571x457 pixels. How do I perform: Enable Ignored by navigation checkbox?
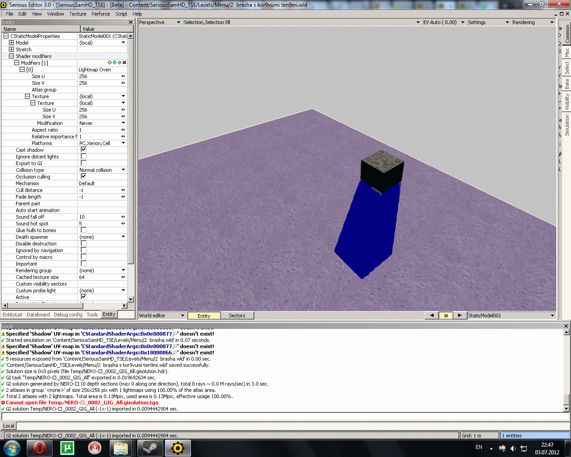pos(83,250)
